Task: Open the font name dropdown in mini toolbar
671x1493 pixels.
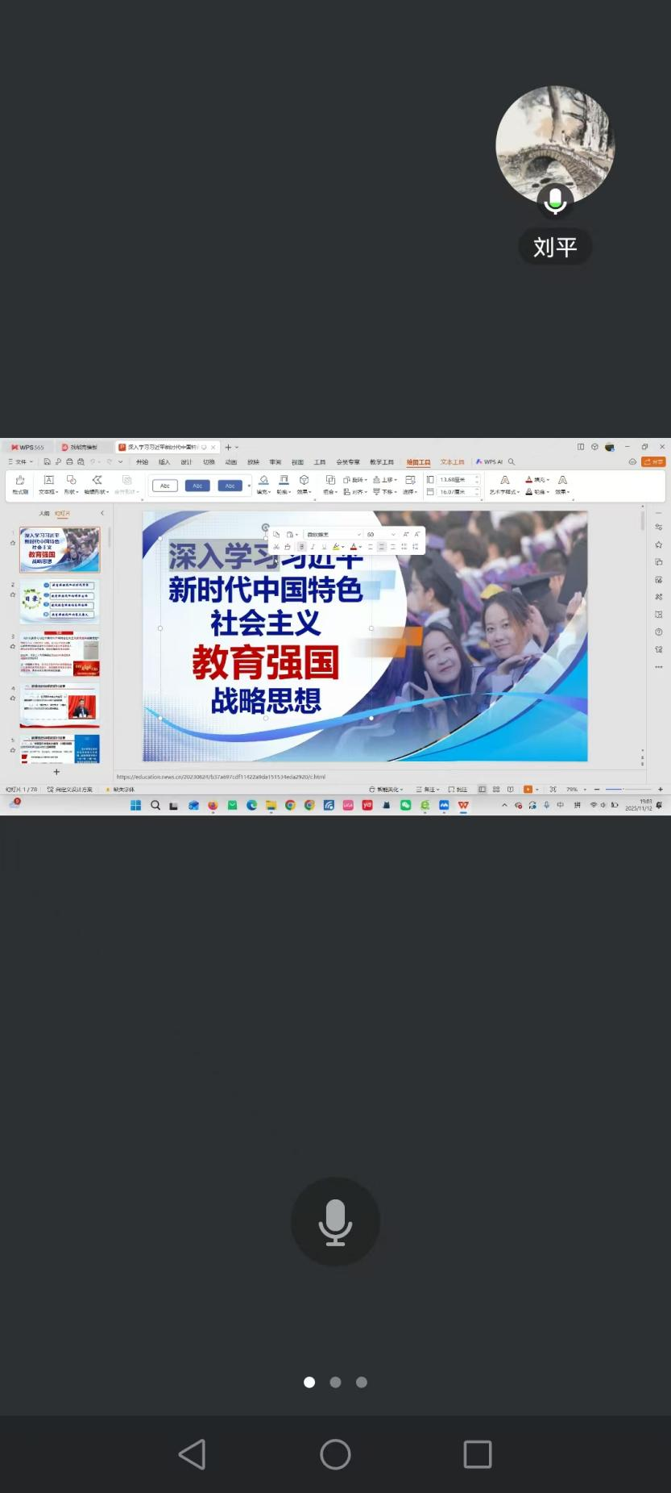Action: pos(358,535)
